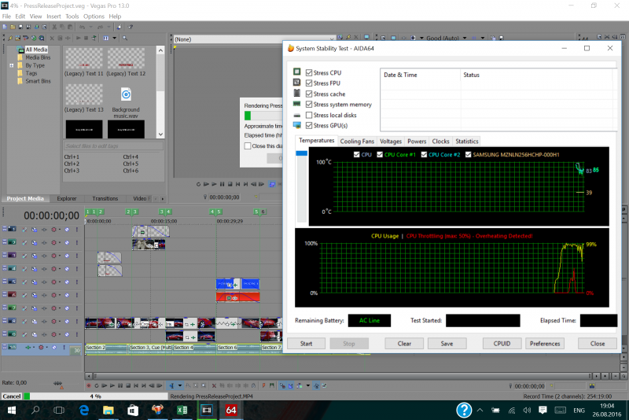Click the AIDA64 icon in the taskbar

click(232, 411)
